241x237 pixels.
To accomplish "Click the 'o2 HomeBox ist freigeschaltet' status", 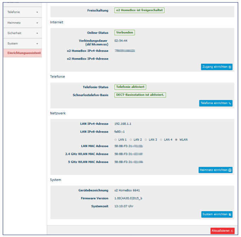I will pyautogui.click(x=140, y=10).
